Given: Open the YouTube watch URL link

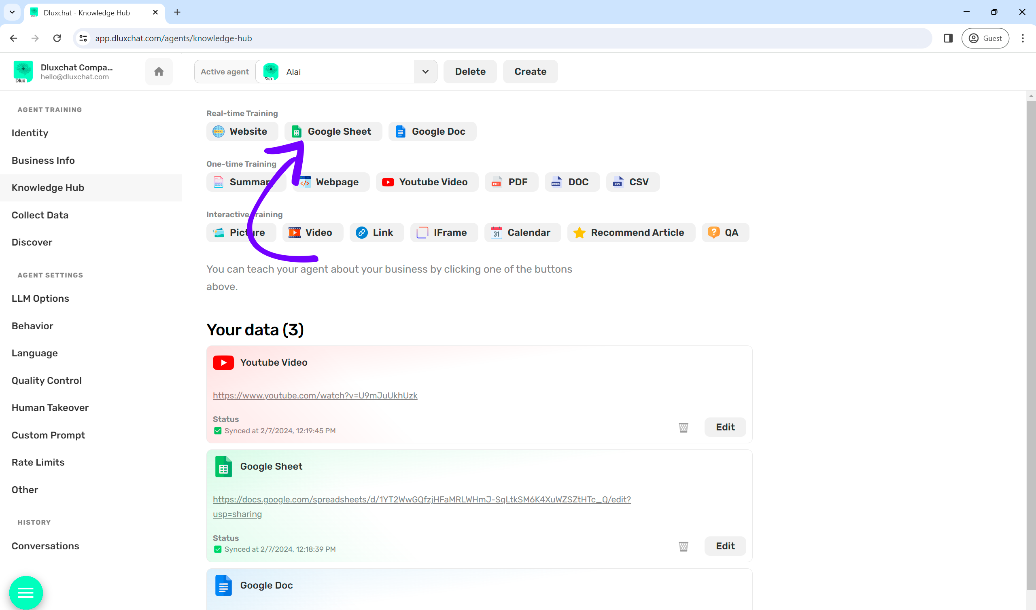Looking at the screenshot, I should coord(315,396).
